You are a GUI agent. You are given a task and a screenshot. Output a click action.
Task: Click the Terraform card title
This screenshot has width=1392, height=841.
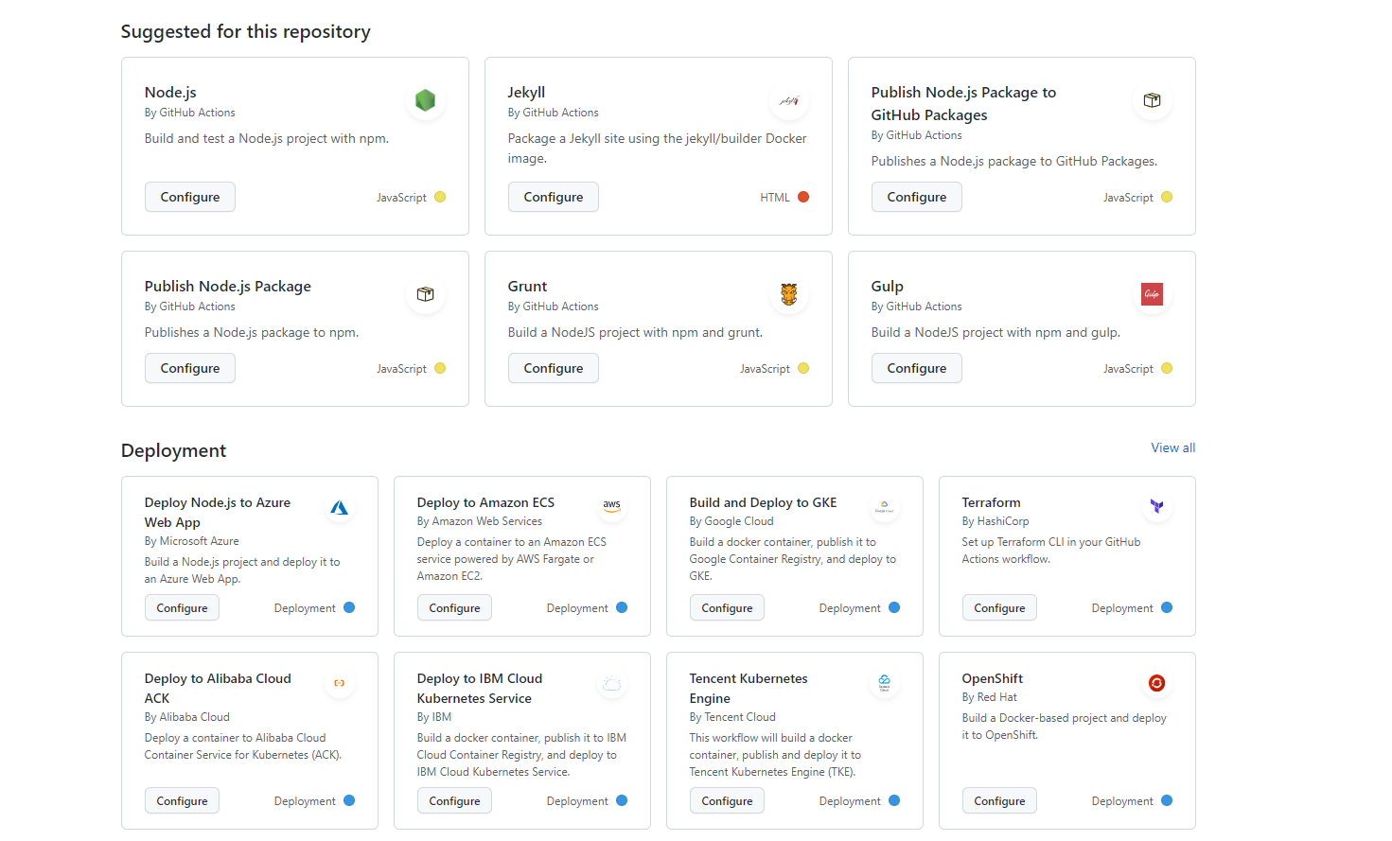991,502
